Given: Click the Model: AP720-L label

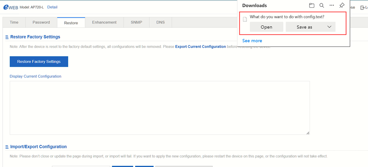Looking at the screenshot, I should [32, 7].
